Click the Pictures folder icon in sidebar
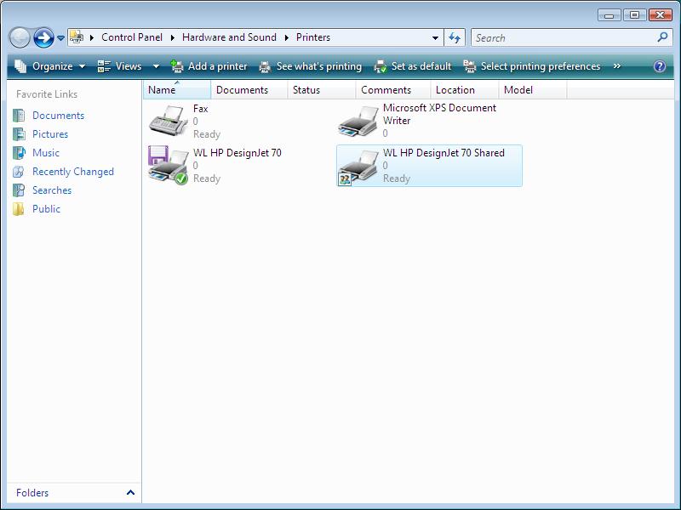This screenshot has height=510, width=681. 19,134
